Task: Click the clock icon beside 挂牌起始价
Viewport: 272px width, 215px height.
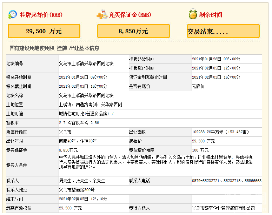Action: point(13,14)
